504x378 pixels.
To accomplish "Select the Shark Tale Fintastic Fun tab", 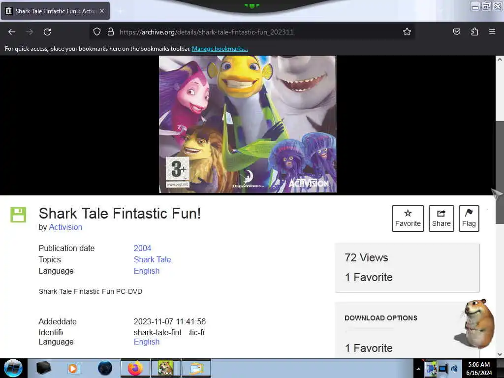I will coord(55,11).
